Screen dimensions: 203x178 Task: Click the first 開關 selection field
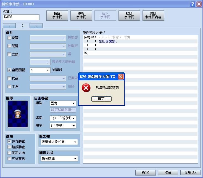48,38
